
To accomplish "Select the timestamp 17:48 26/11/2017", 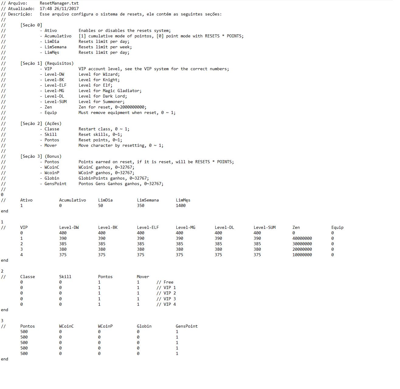I will 59,9.
